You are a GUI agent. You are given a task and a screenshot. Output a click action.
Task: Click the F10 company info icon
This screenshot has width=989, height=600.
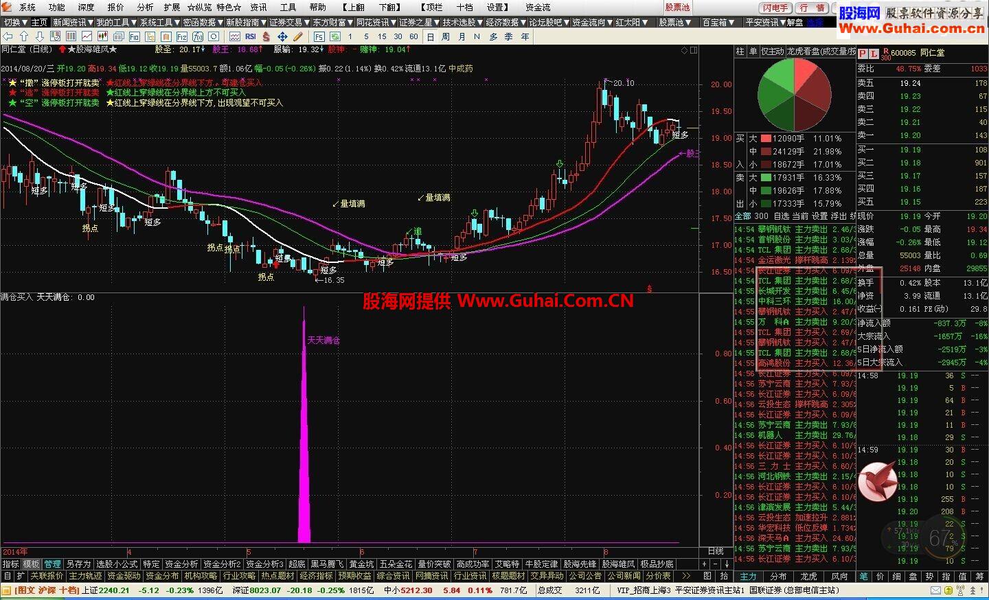135,36
